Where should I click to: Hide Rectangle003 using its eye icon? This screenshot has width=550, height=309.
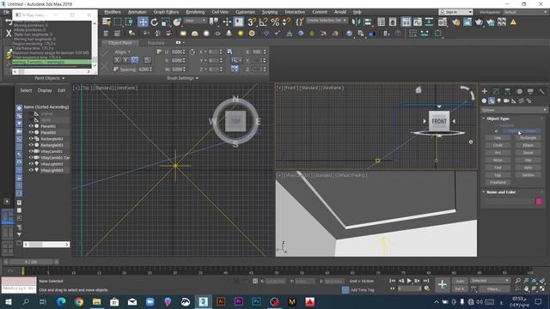point(31,145)
